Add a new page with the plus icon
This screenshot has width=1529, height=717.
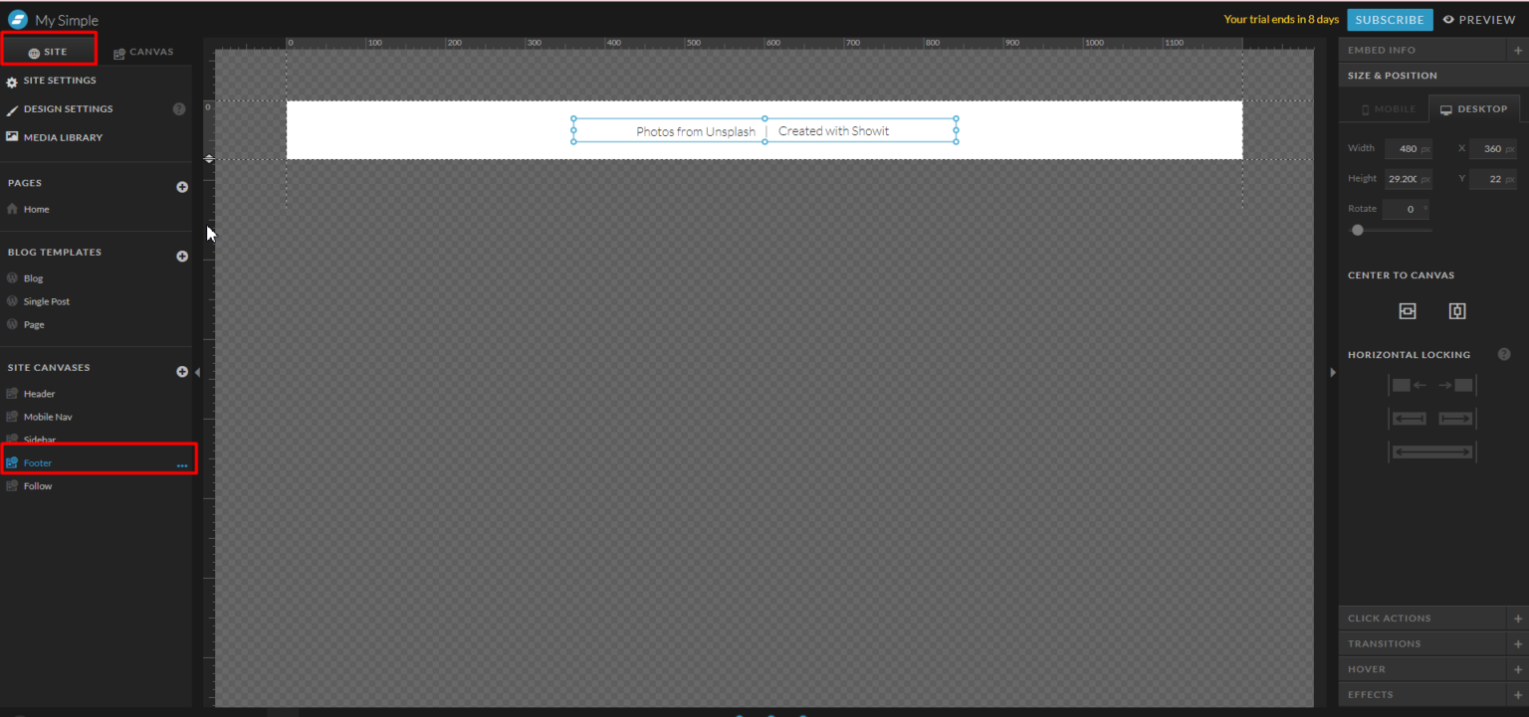tap(182, 187)
